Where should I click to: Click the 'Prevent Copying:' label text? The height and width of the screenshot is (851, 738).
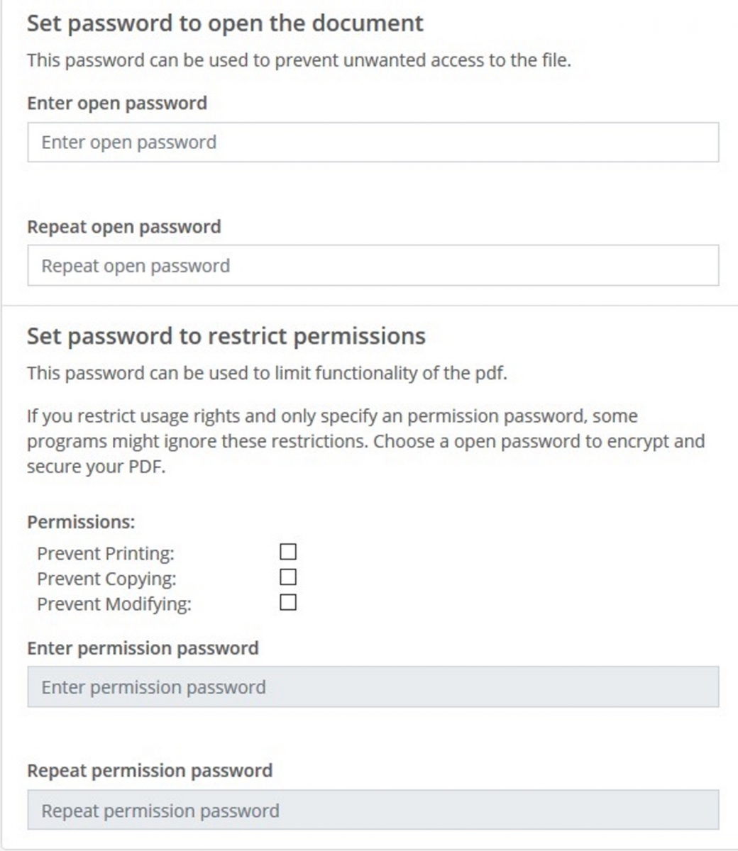(x=106, y=579)
